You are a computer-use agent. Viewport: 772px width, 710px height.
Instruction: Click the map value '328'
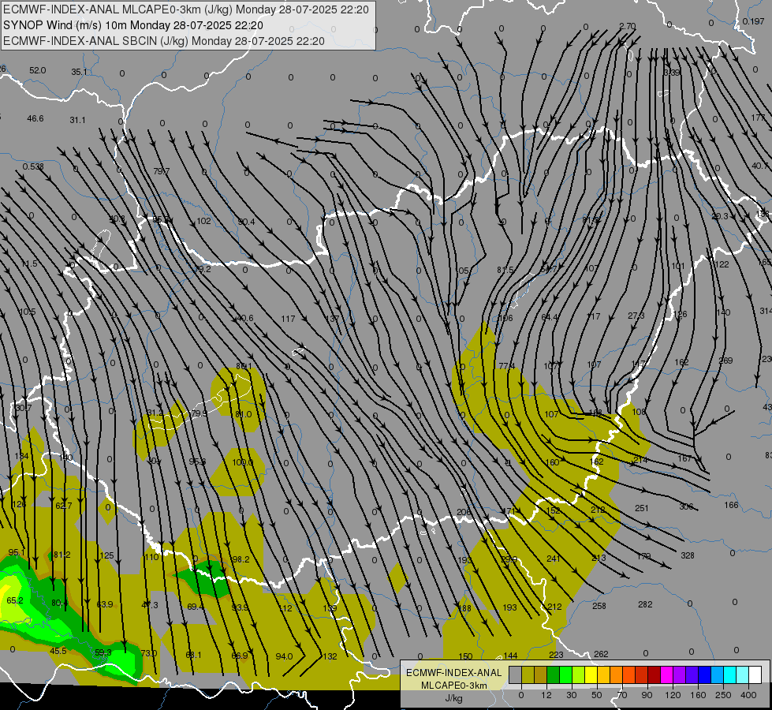(x=688, y=556)
